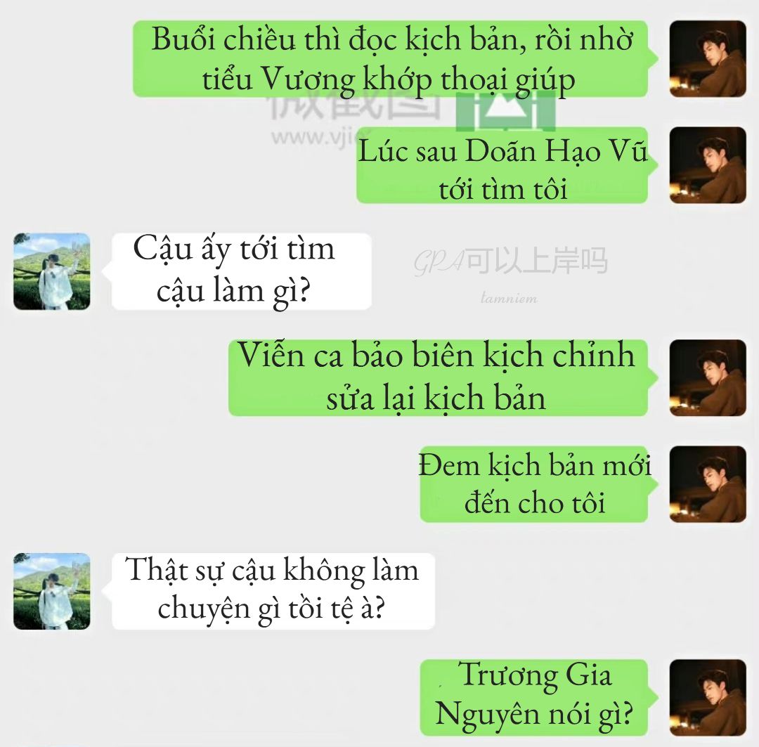The image size is (759, 747).
Task: Tap the 'đến cho tôi' green bubble
Action: pos(534,484)
